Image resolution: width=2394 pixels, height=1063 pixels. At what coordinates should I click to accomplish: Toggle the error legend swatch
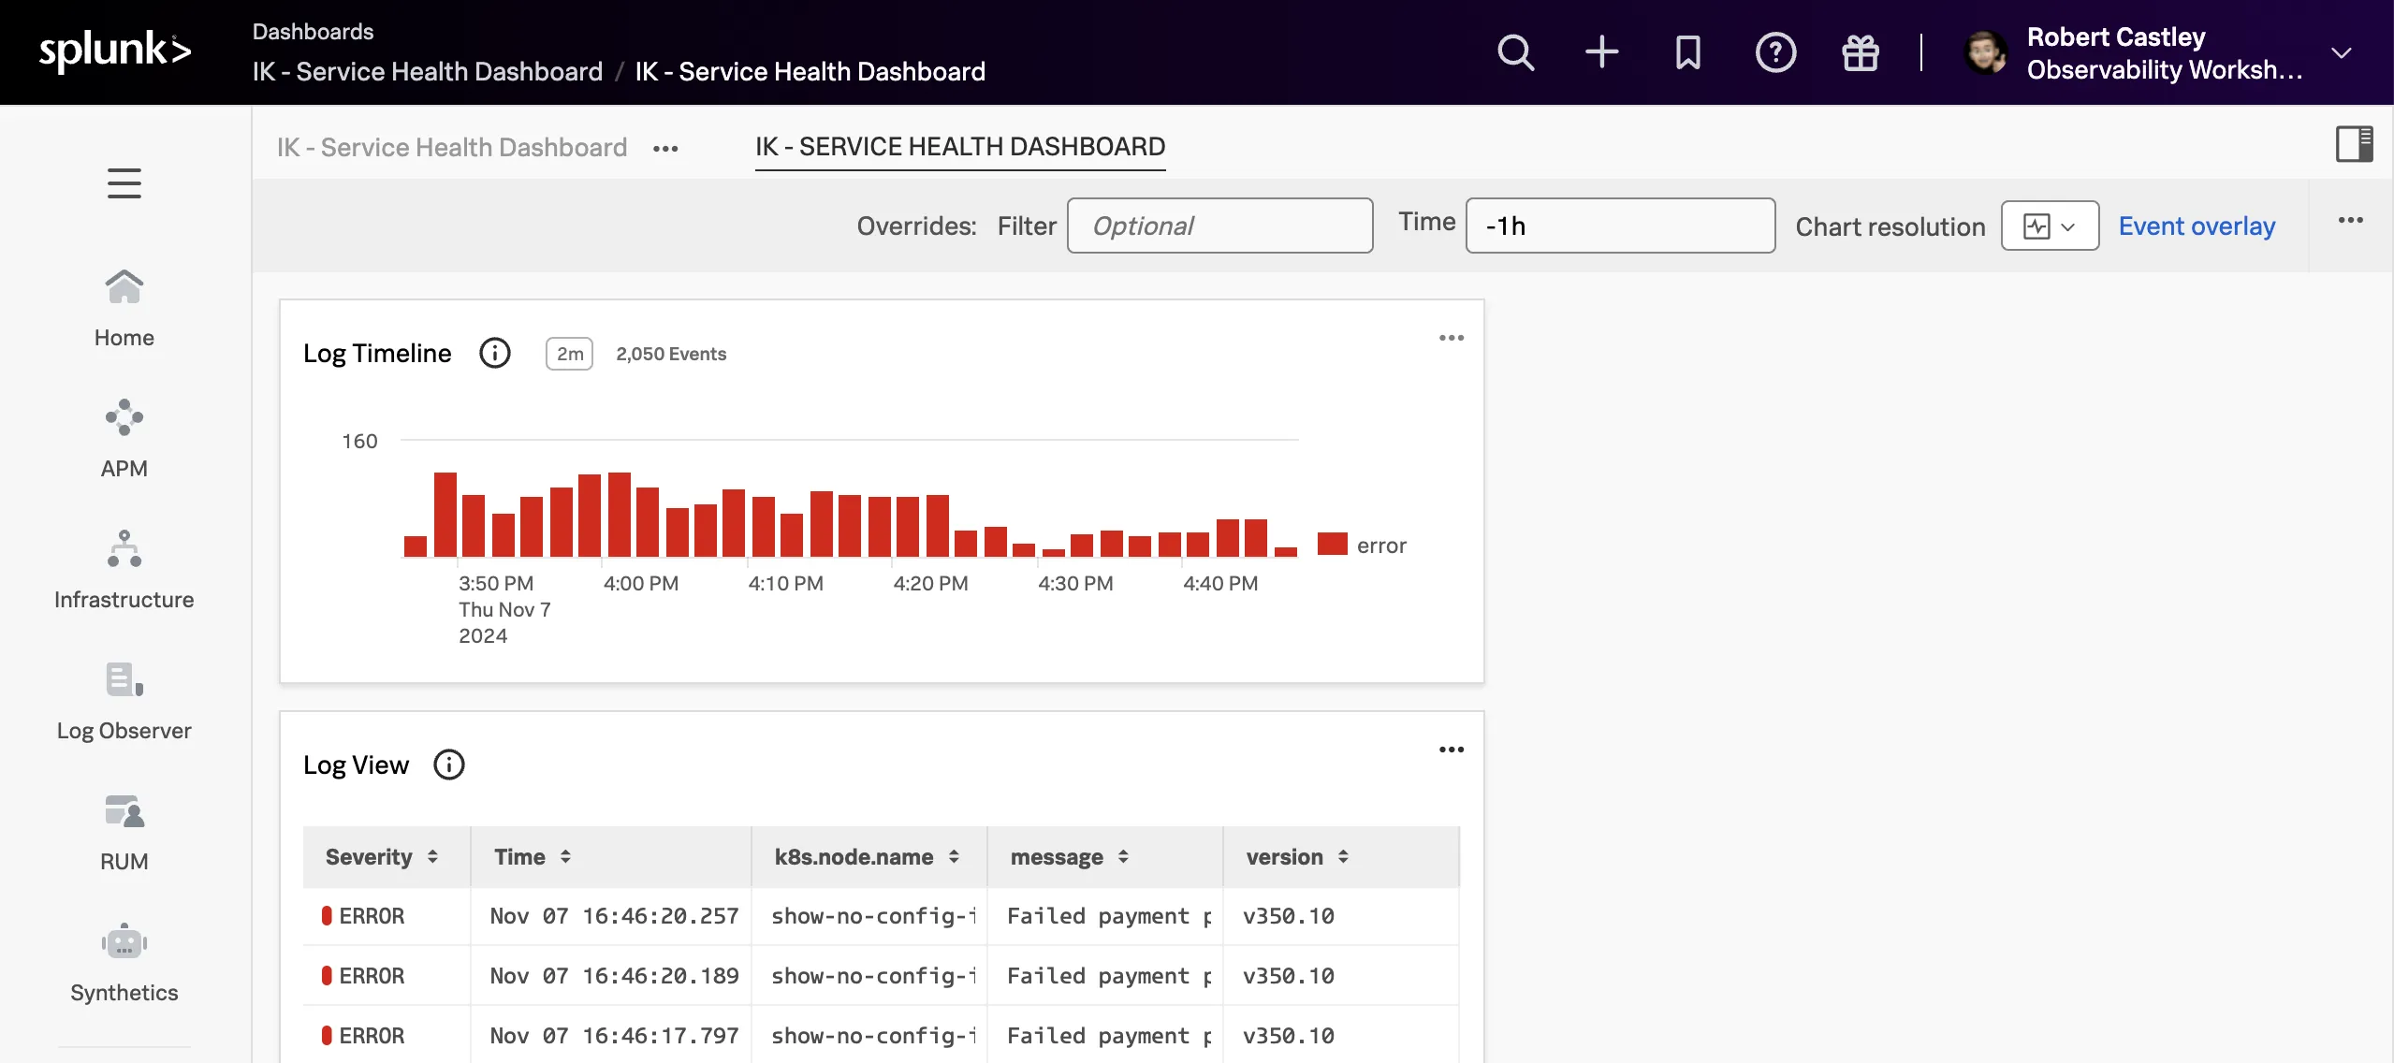click(1332, 544)
